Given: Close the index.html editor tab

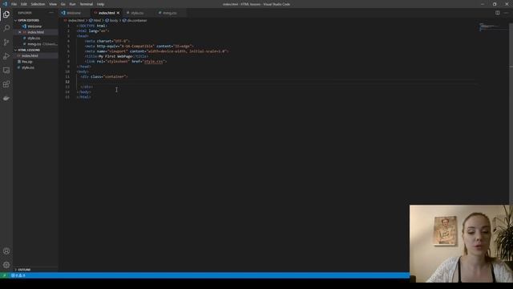Looking at the screenshot, I should pos(118,13).
